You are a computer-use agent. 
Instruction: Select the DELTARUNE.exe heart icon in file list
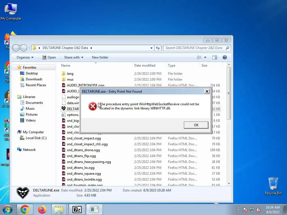point(64,109)
